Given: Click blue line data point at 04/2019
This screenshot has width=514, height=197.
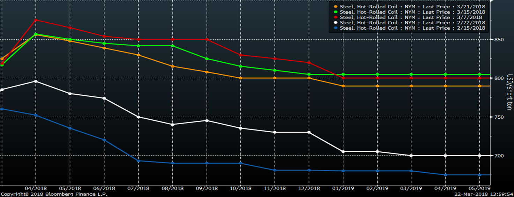Looking at the screenshot, I should click(445, 175).
